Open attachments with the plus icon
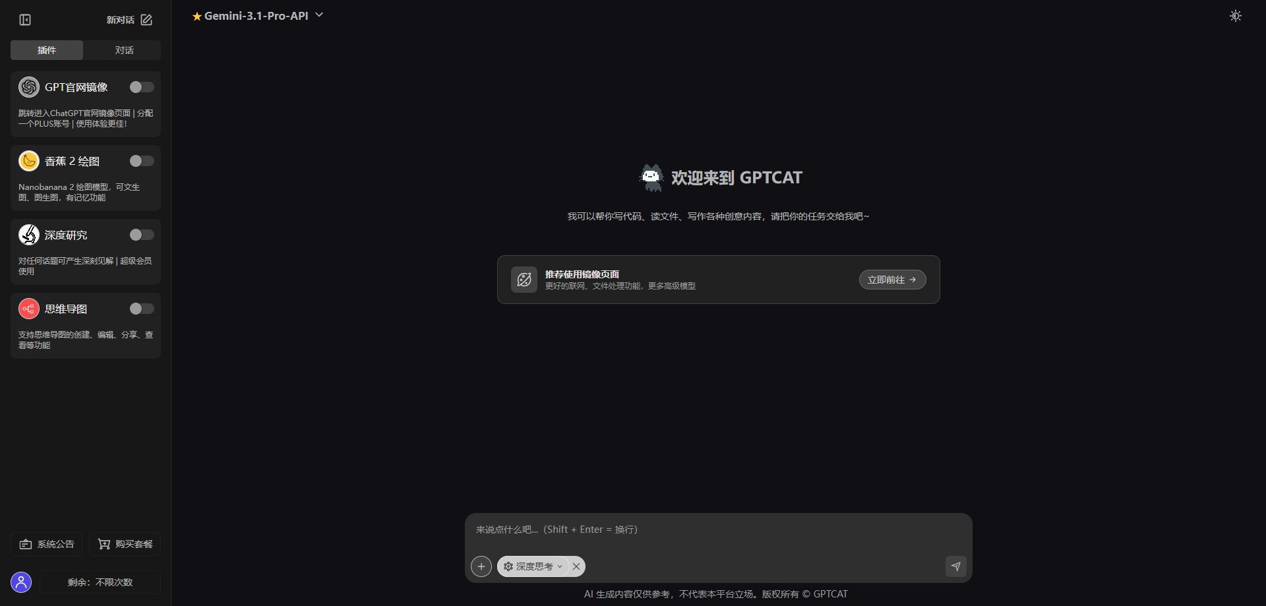The image size is (1266, 606). [x=481, y=566]
